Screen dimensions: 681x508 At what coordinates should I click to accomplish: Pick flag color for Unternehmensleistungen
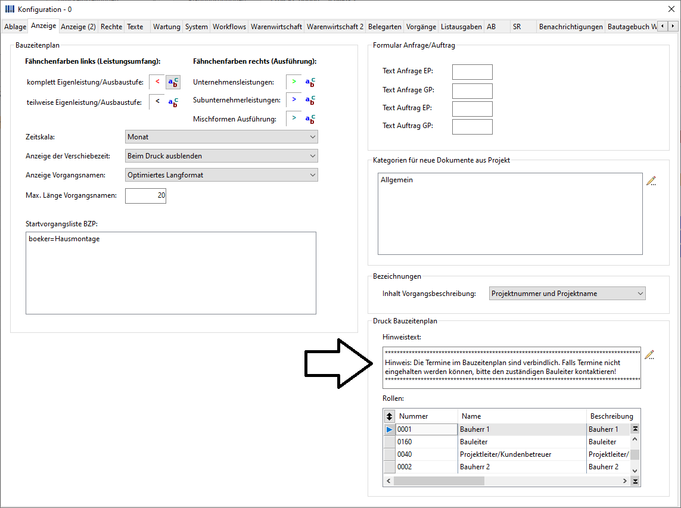tap(294, 82)
